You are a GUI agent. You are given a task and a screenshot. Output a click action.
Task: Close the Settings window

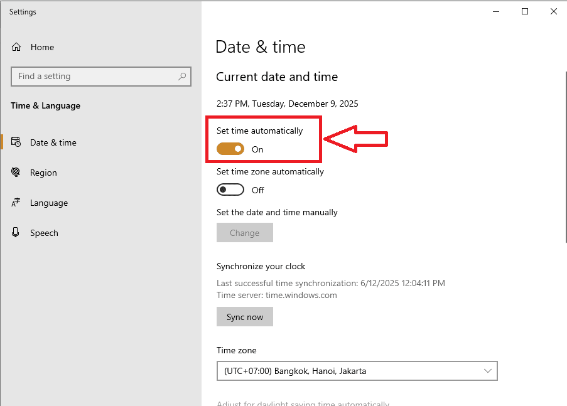pos(553,11)
